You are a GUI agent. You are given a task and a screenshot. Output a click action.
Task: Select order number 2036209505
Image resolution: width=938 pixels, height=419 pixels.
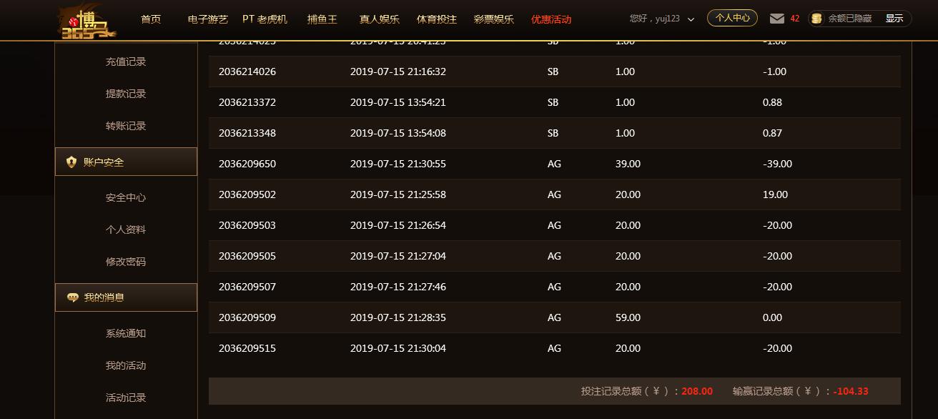(247, 256)
